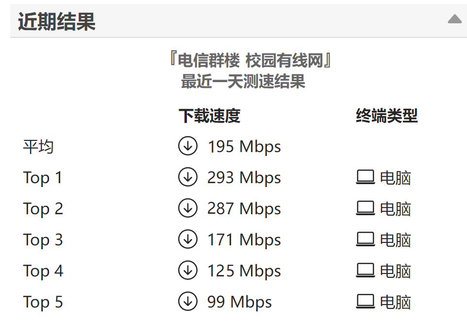Click the computer icon in the Top 4 row
The image size is (467, 325).
coord(366,270)
